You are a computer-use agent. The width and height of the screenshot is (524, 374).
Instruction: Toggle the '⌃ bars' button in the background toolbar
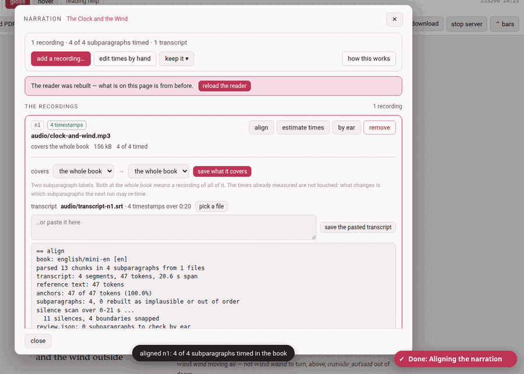click(x=505, y=24)
